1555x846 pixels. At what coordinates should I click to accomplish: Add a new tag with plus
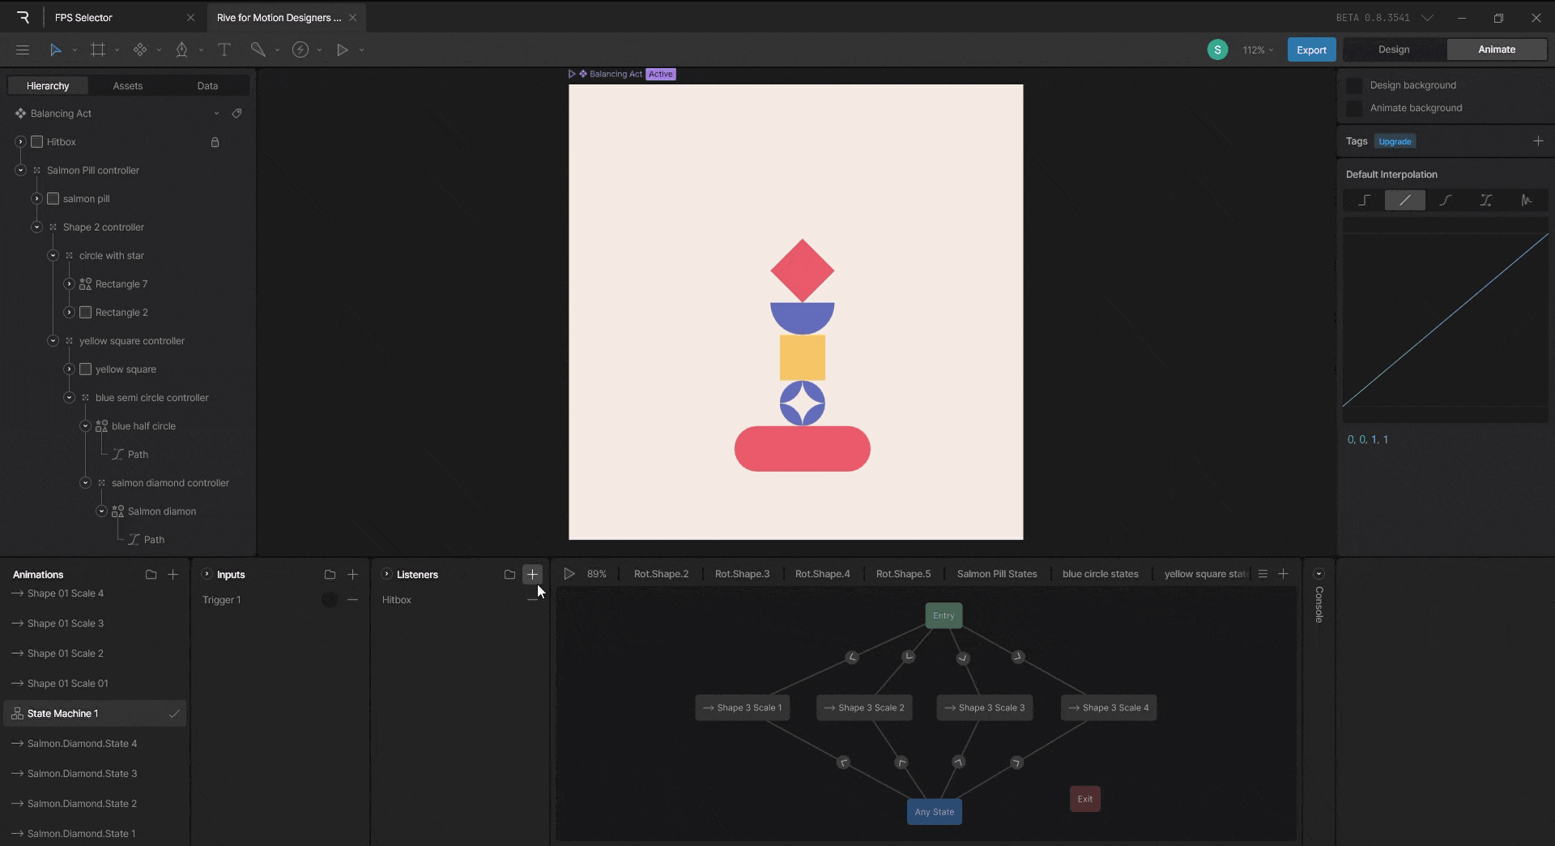[1538, 141]
